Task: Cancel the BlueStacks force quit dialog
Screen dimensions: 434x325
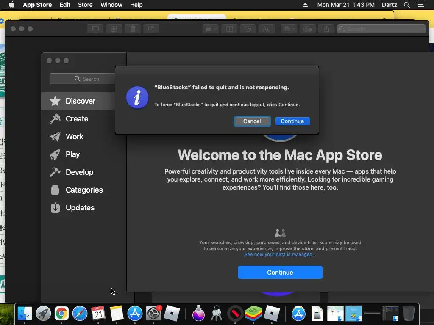Action: click(x=252, y=121)
